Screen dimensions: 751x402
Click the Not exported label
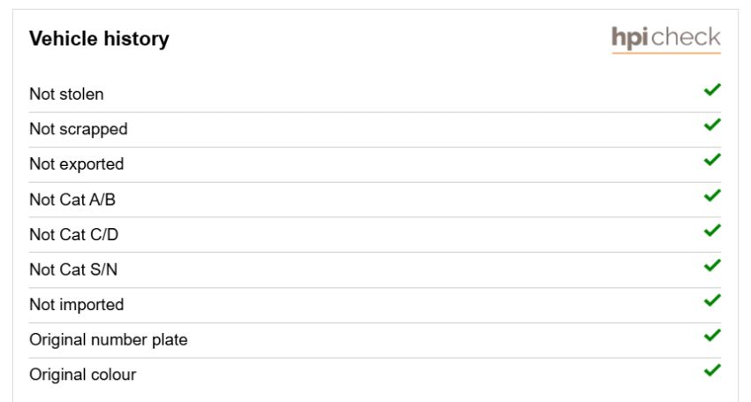point(77,164)
